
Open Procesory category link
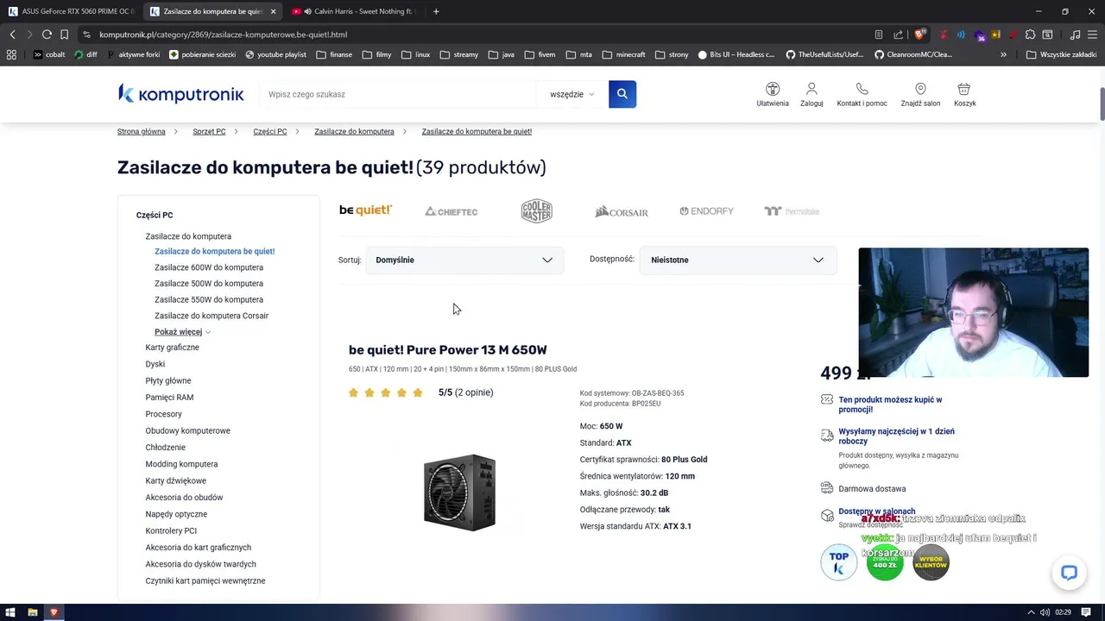(x=163, y=414)
